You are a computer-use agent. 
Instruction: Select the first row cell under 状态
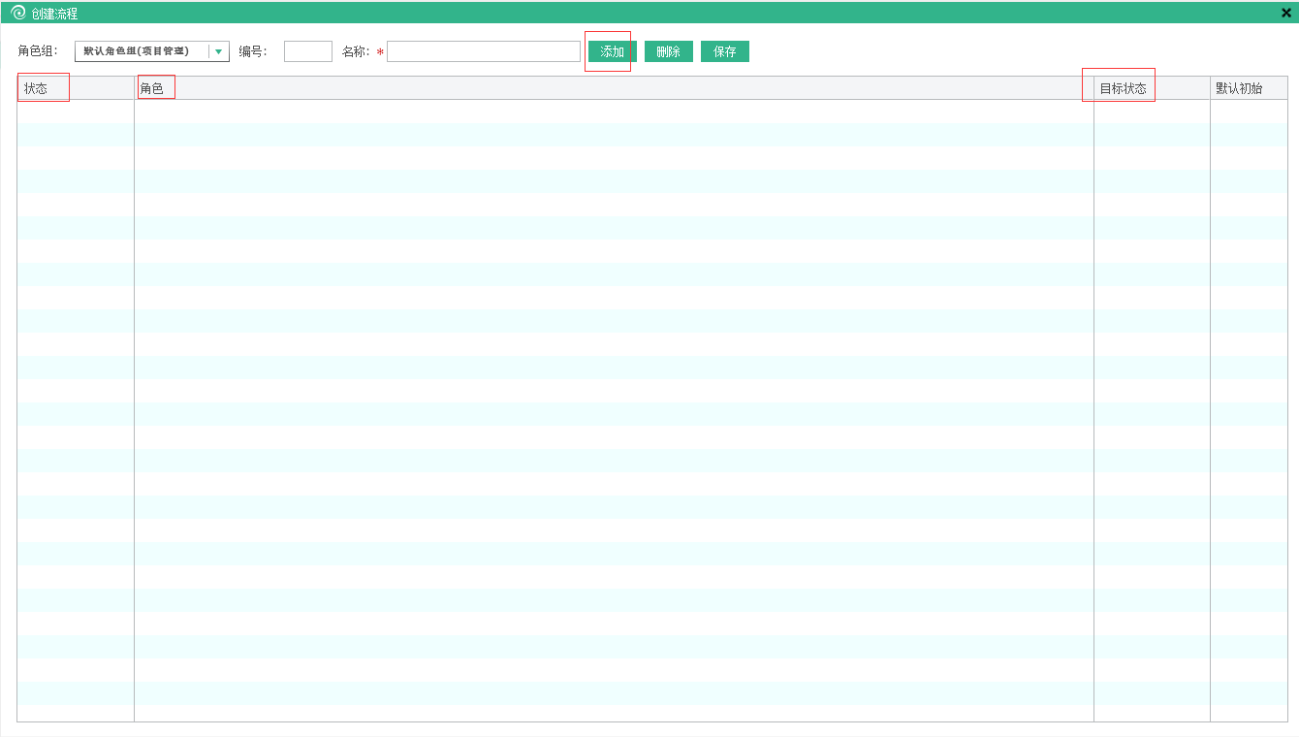[75, 112]
